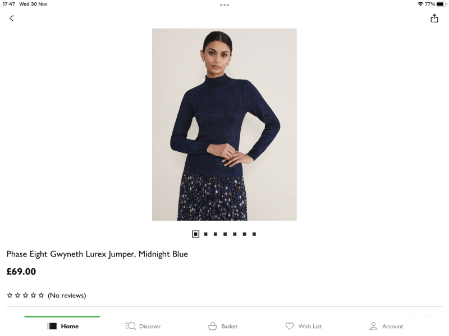
Task: Go back using the arrow icon
Action: click(x=11, y=18)
